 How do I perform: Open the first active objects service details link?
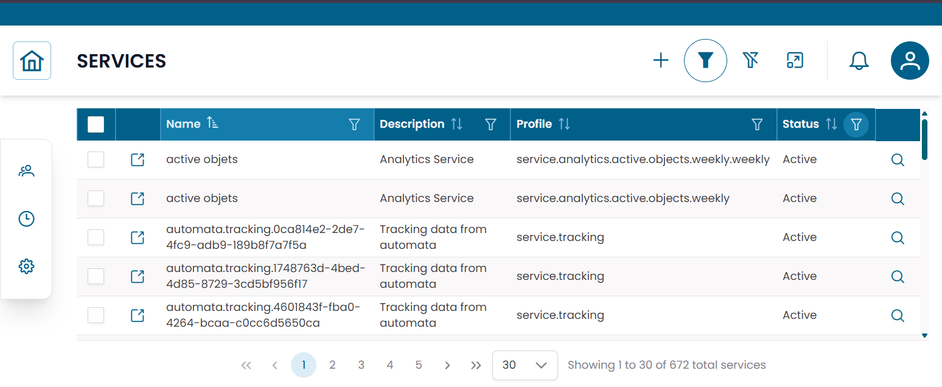pyautogui.click(x=138, y=159)
